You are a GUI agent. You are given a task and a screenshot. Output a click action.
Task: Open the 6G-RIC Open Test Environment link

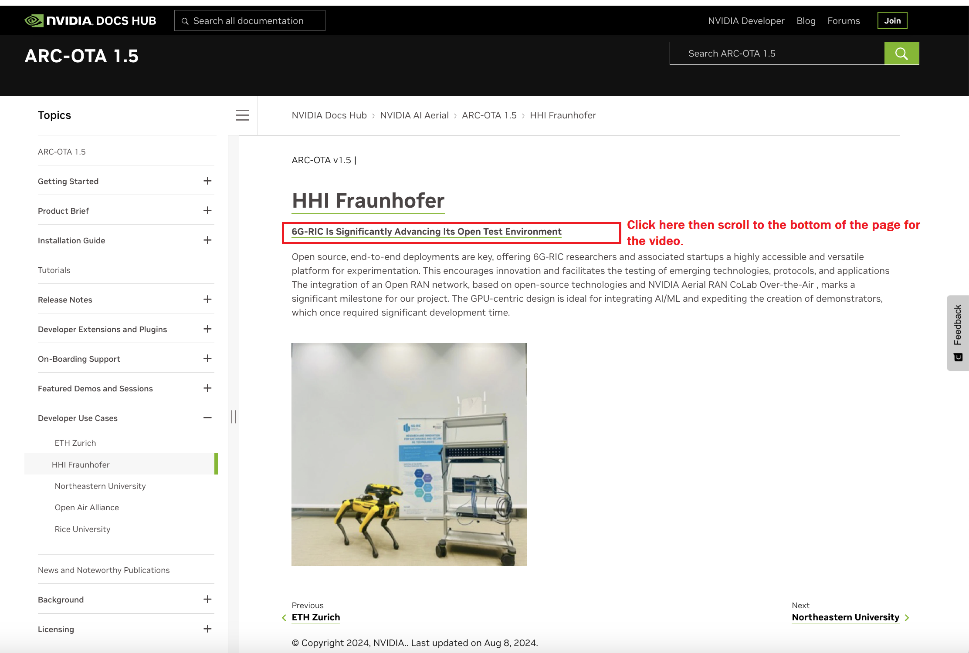[426, 232]
